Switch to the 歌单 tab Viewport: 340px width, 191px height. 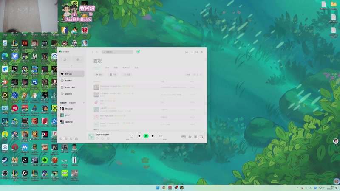click(107, 68)
